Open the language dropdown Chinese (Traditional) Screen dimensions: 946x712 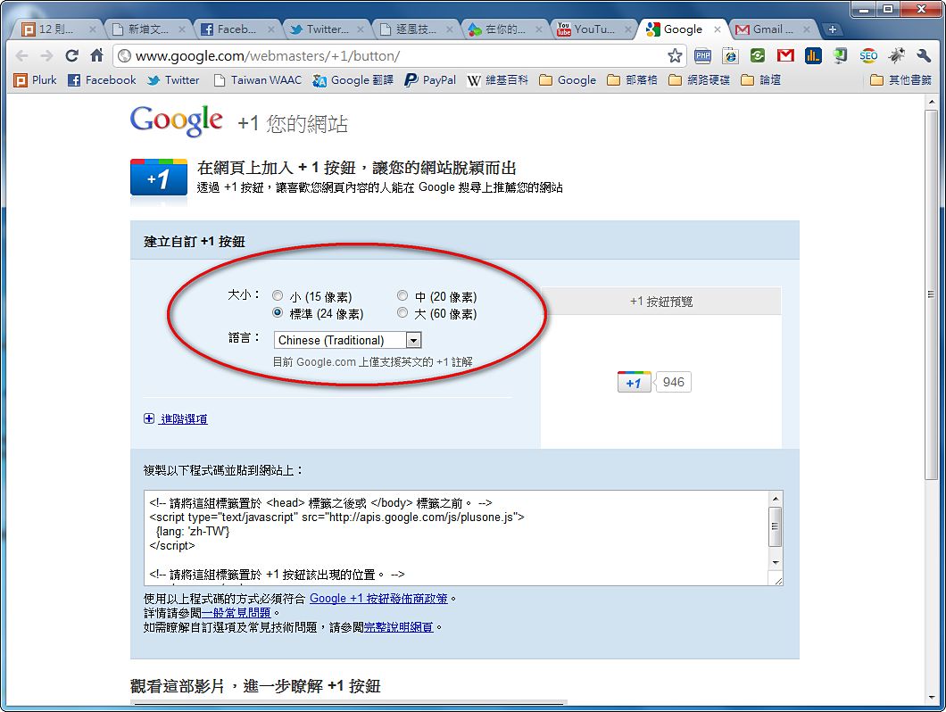point(347,340)
